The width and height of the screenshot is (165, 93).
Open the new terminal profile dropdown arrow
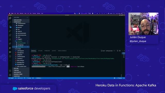click(115, 51)
